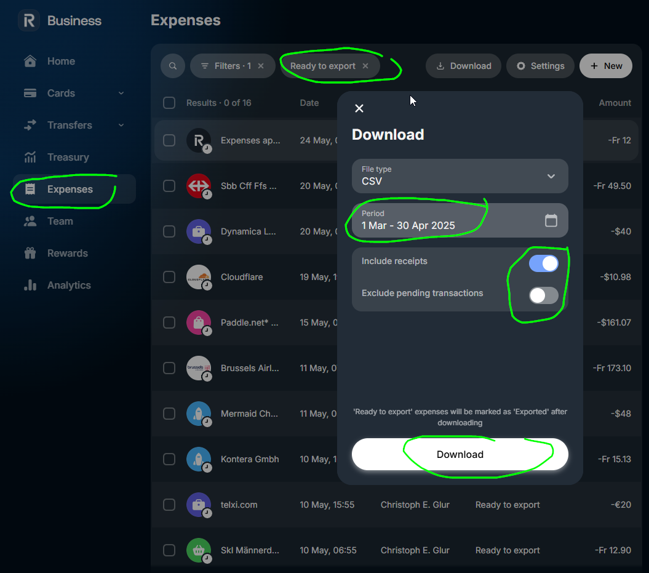Open Analytics page in sidebar
The image size is (649, 573).
74,285
